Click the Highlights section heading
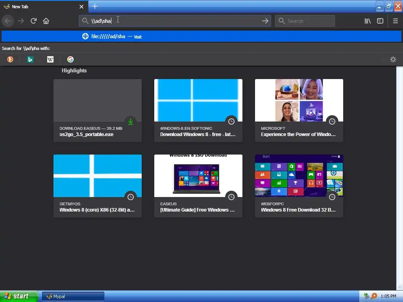 pos(74,71)
